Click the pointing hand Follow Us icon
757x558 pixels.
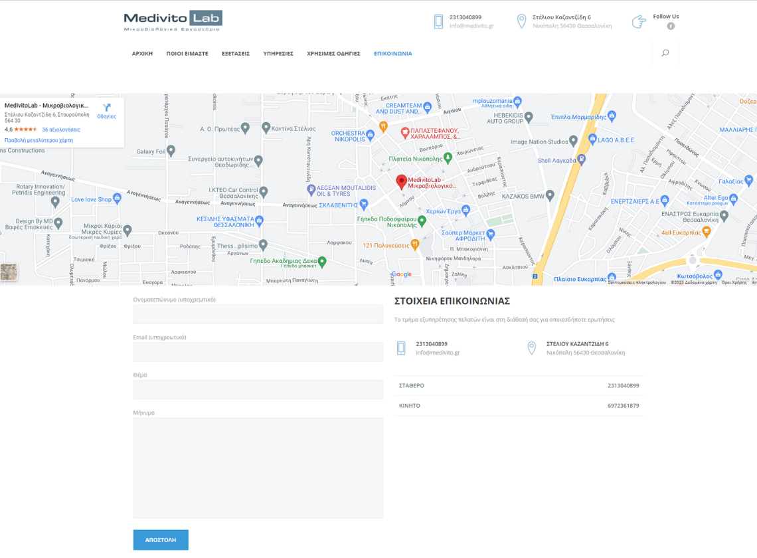(x=639, y=22)
